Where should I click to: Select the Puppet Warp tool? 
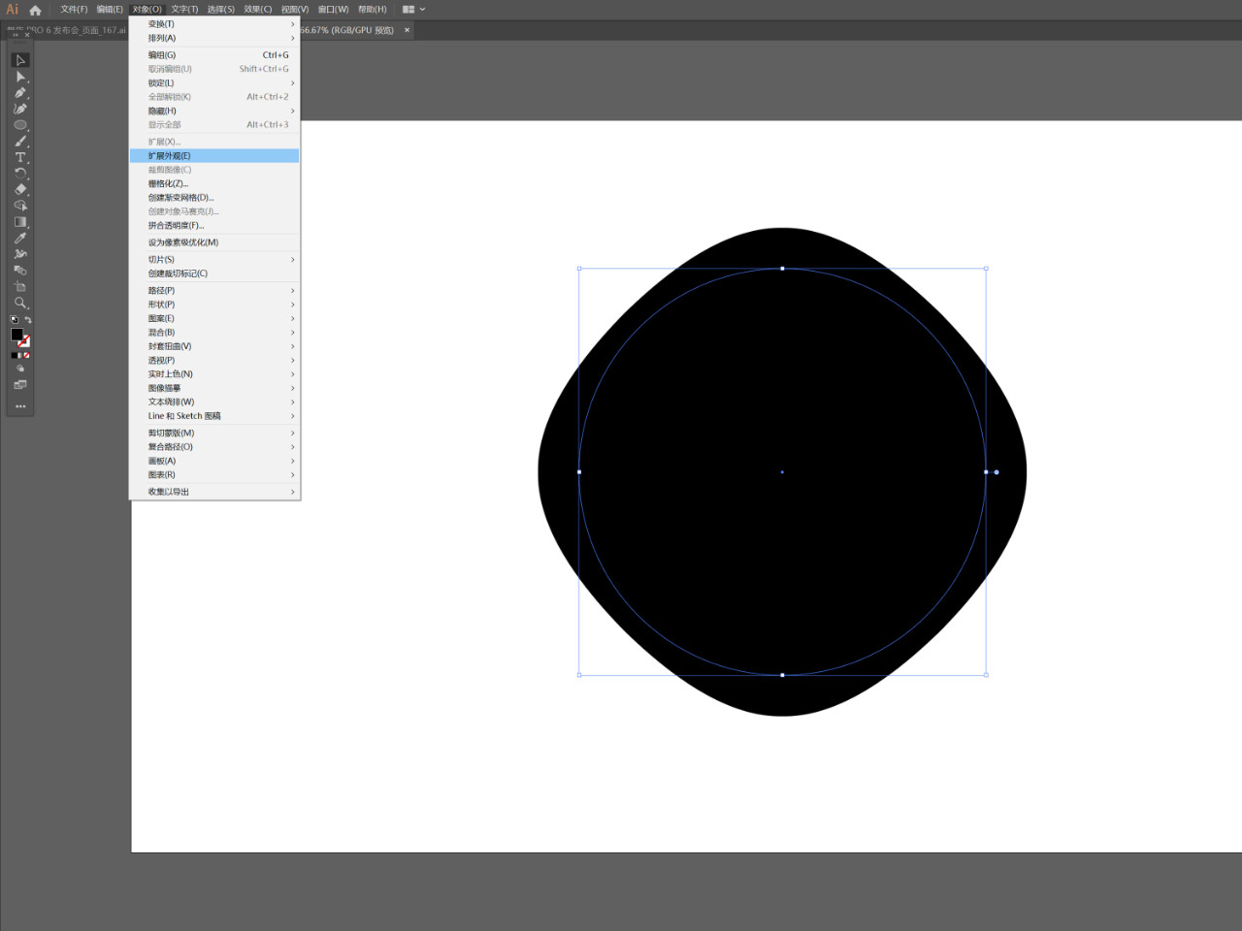[20, 254]
